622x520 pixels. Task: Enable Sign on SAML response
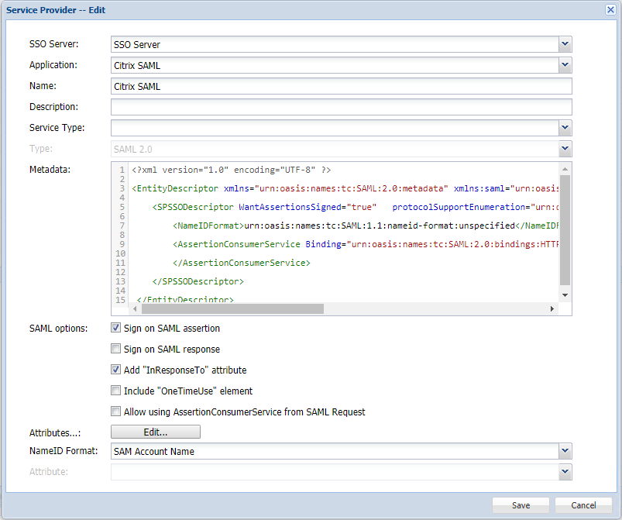click(x=116, y=349)
